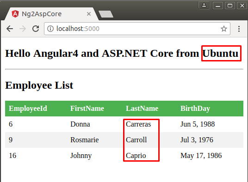Select the employee id cell 6
Viewport: 248px width, 182px height.
click(x=11, y=124)
